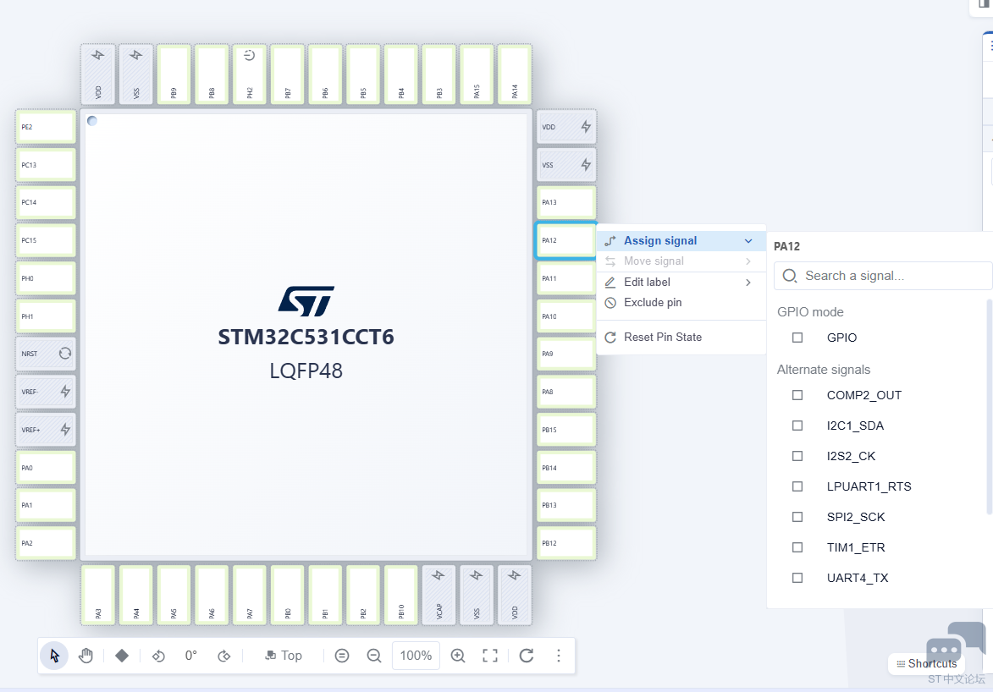Screen dimensions: 993x692
Task: Choose Exclude pin from context menu
Action: tap(652, 303)
